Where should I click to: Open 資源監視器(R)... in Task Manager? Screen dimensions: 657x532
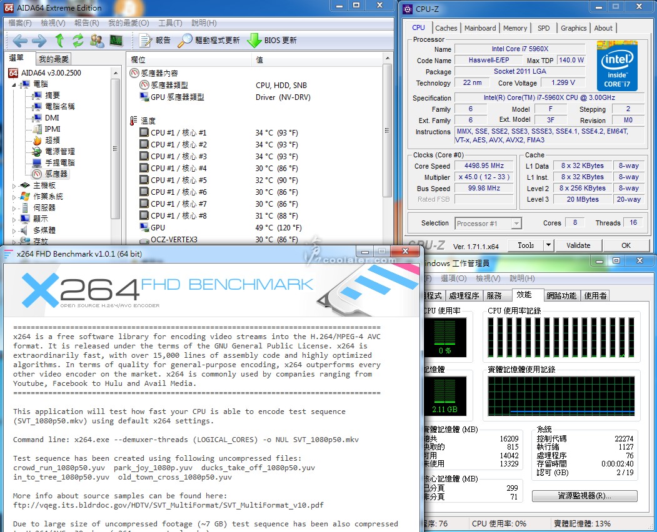(x=584, y=496)
